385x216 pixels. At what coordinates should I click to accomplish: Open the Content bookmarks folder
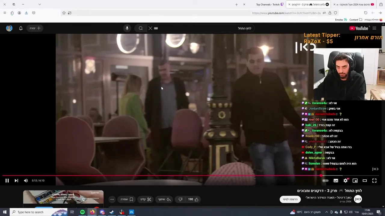pyautogui.click(x=356, y=20)
